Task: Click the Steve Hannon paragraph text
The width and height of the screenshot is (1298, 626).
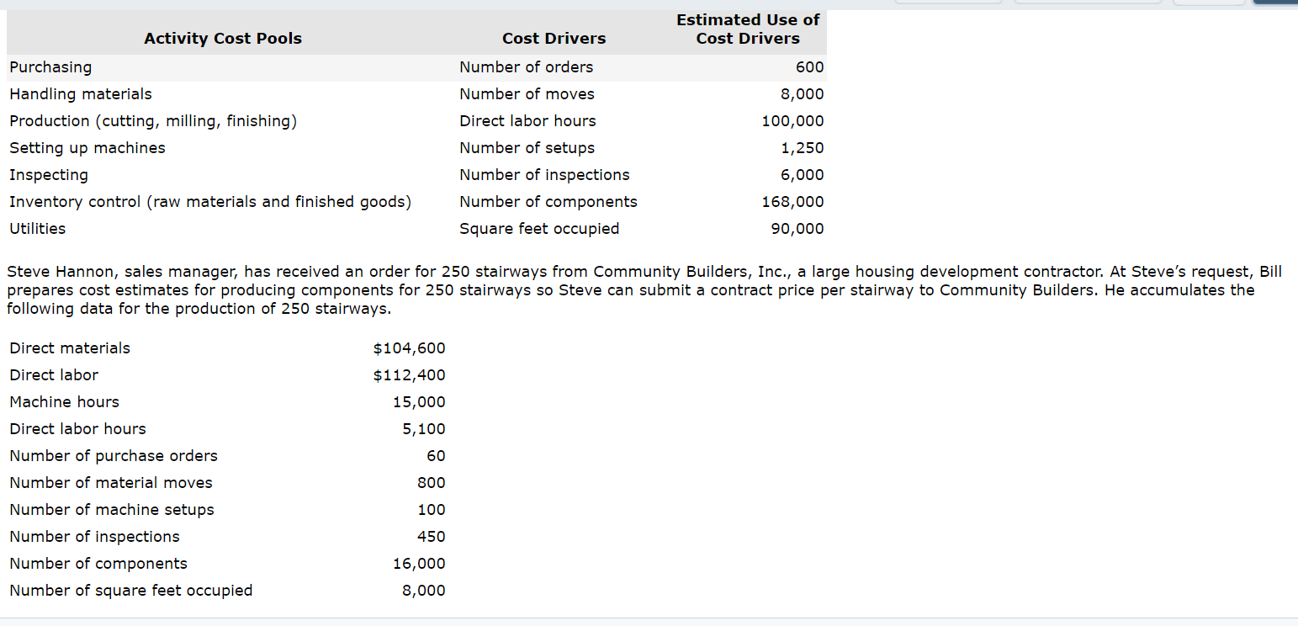Action: tap(644, 289)
